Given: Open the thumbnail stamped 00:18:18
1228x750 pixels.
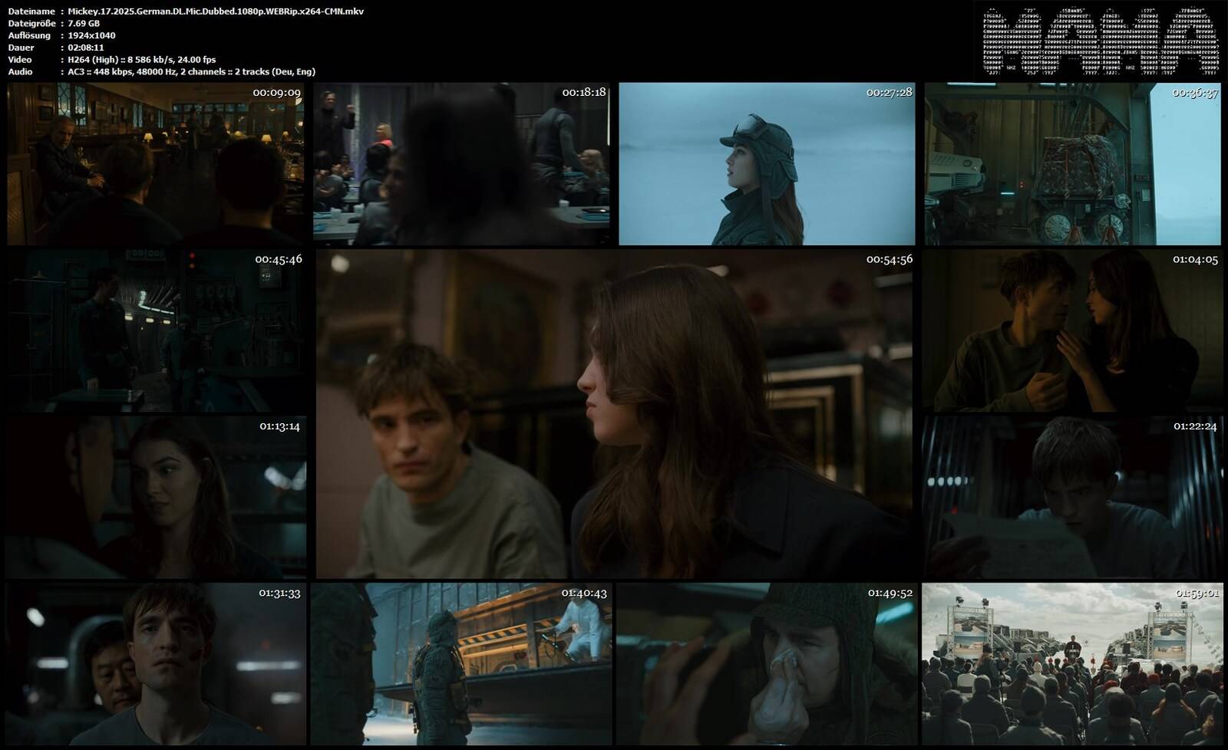Looking at the screenshot, I should 461,163.
